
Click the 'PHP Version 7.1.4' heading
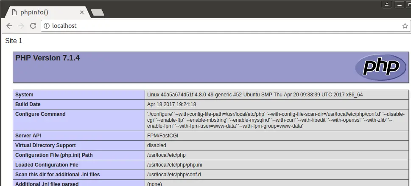[48, 58]
